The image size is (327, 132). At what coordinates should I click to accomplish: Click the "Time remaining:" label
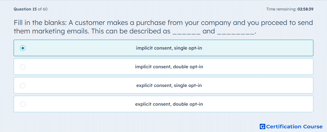tap(281, 9)
